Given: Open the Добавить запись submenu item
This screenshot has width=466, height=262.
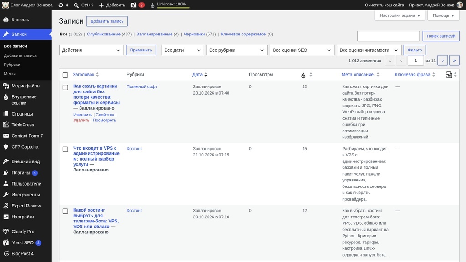Looking at the screenshot, I should coord(20,55).
